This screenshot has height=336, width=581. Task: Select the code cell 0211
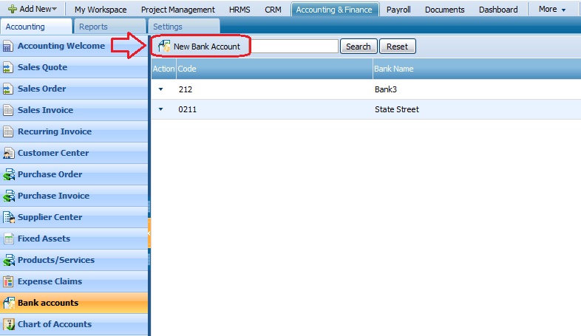pyautogui.click(x=188, y=109)
